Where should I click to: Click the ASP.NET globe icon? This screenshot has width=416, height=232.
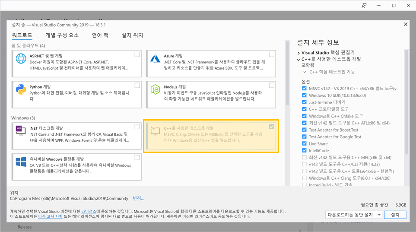[x=21, y=58]
